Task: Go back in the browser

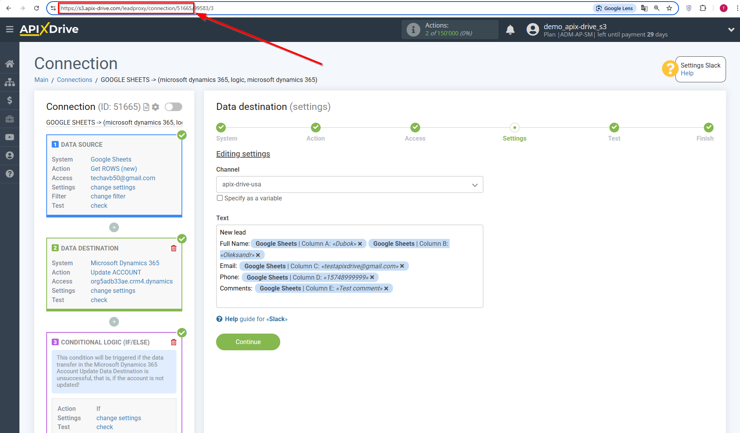Action: [9, 8]
